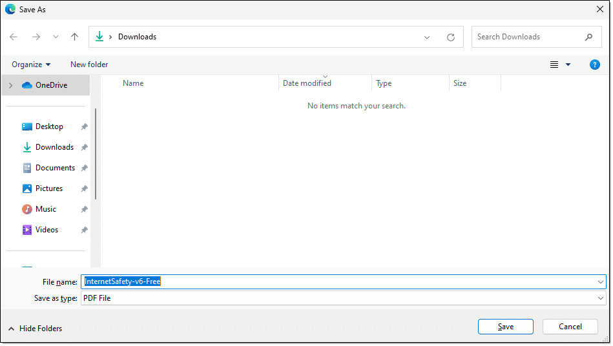
Task: Collapse navigation with Hide Folders
Action: coord(36,329)
